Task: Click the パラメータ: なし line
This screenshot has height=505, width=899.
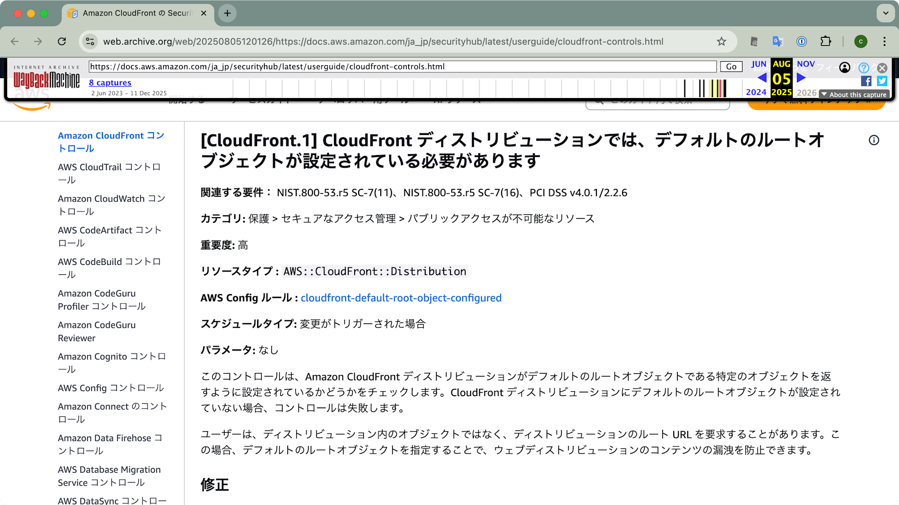Action: pos(240,350)
